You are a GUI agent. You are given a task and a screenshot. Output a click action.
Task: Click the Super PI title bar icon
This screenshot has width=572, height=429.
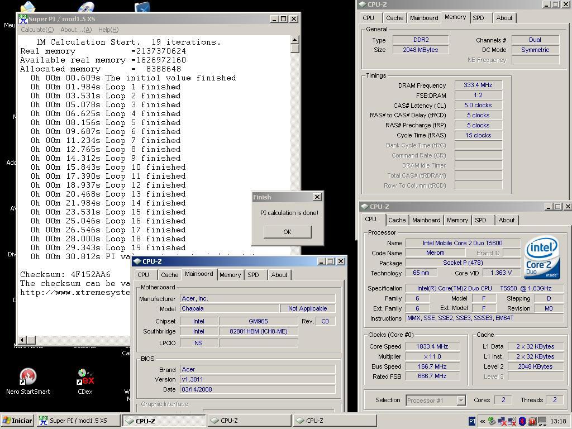pyautogui.click(x=23, y=18)
